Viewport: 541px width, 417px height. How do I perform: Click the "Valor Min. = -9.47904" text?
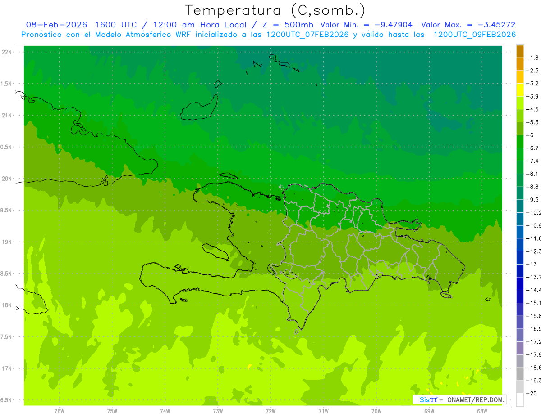tap(366, 25)
